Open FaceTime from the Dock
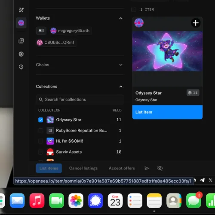Viewport: 215px width, 215px height. [x=56, y=200]
